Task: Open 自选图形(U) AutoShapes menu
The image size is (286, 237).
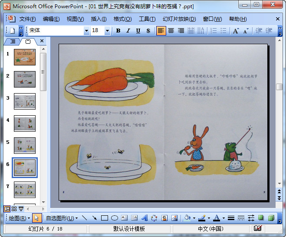Action: point(62,218)
